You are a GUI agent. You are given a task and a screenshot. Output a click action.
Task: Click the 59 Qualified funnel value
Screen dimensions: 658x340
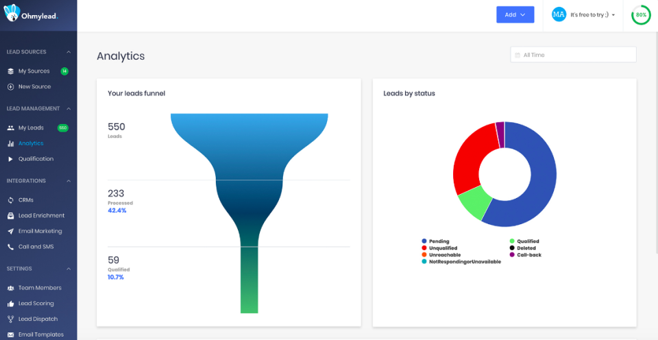click(114, 260)
